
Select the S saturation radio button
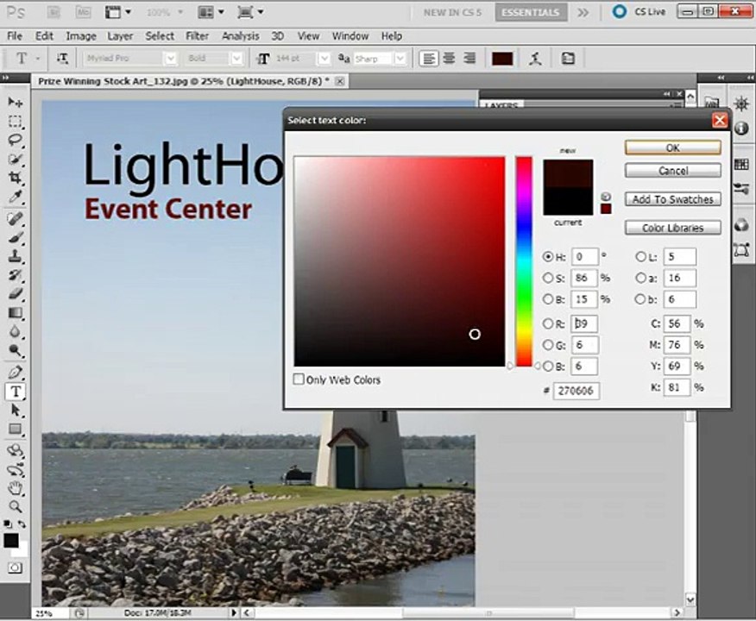click(548, 278)
